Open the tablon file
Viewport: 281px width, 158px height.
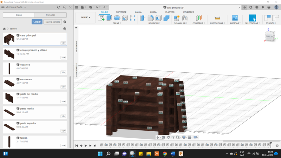pyautogui.click(x=35, y=142)
